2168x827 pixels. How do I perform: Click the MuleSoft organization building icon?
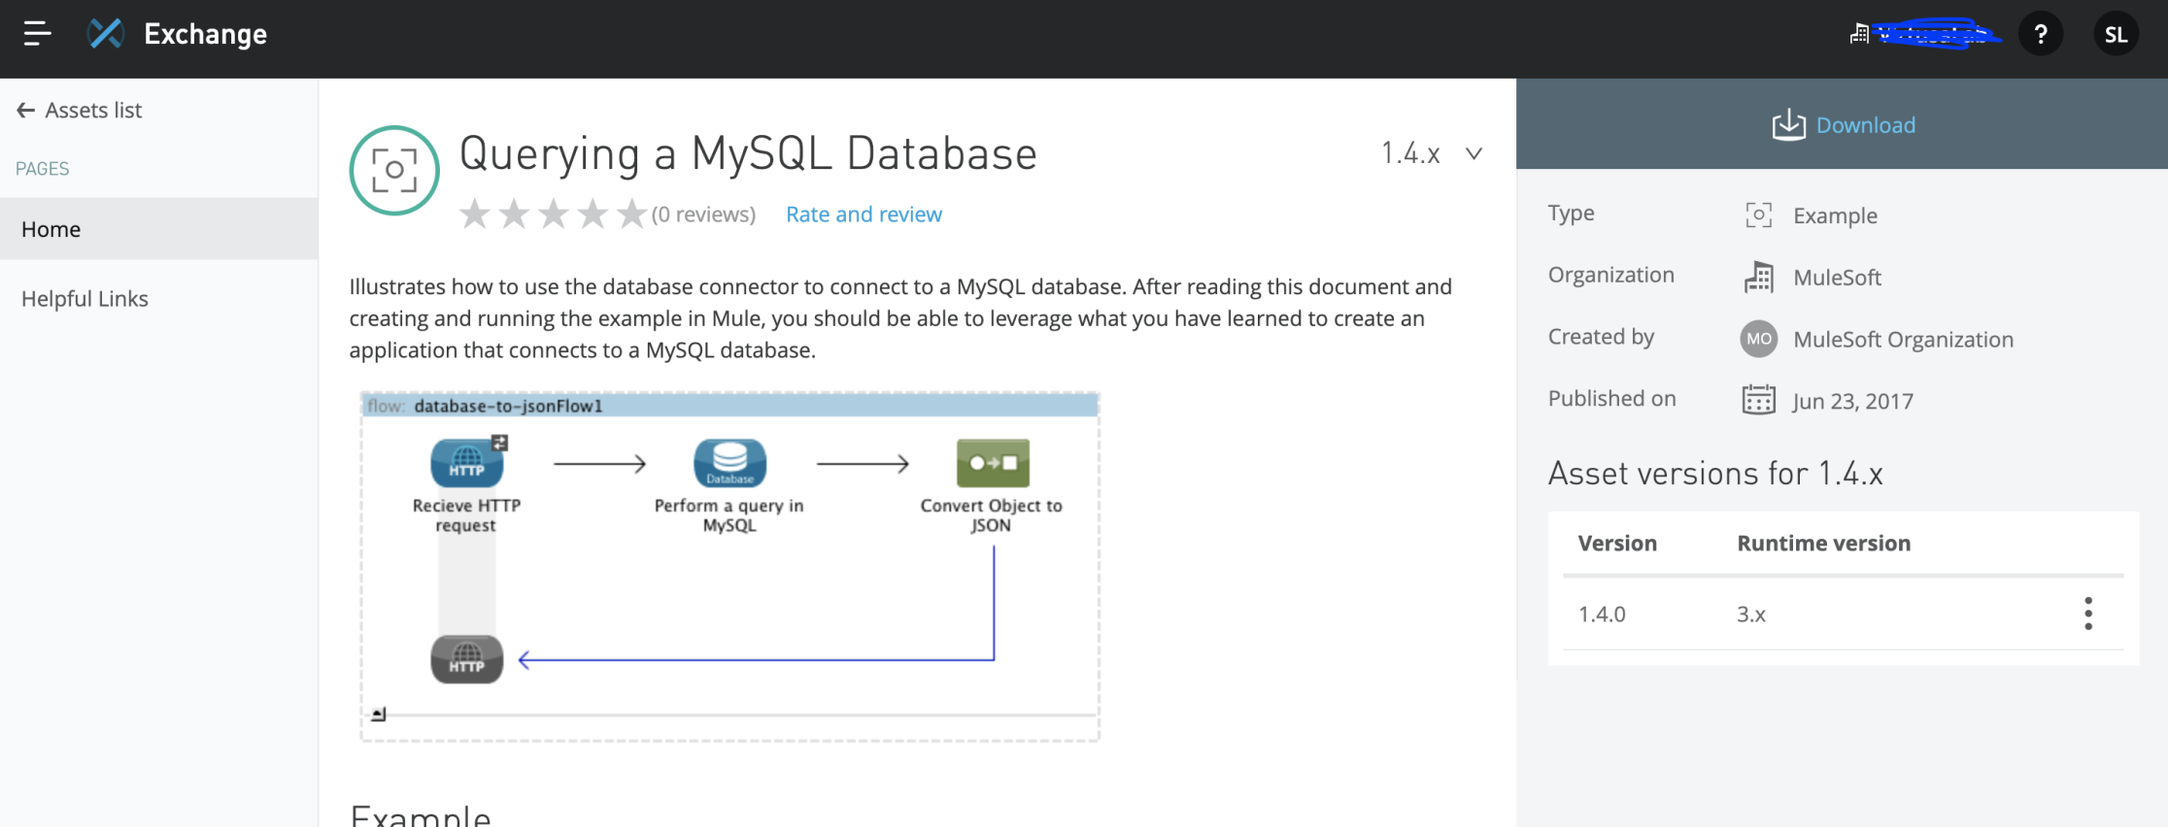click(1758, 278)
